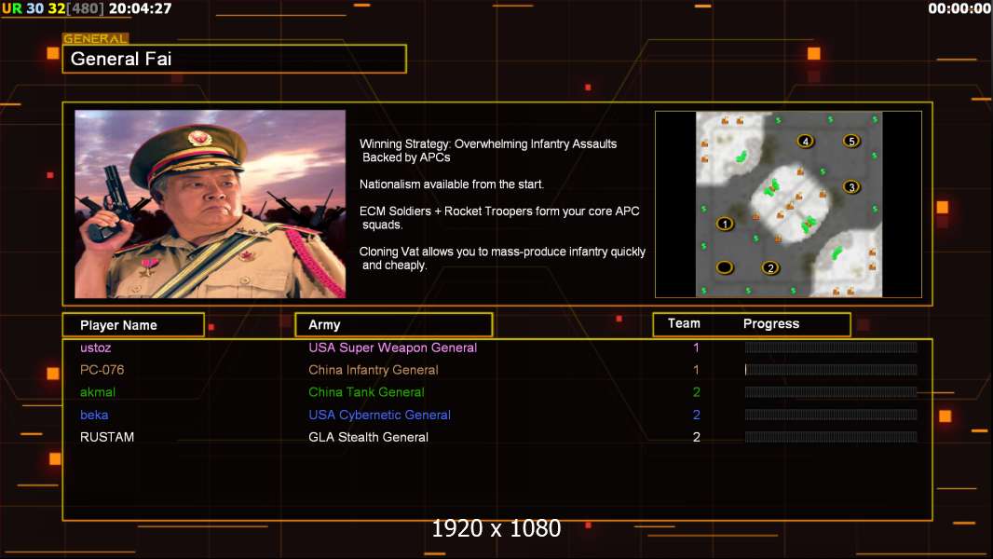993x559 pixels.
Task: Select start position 2 on the minimap
Action: point(770,267)
